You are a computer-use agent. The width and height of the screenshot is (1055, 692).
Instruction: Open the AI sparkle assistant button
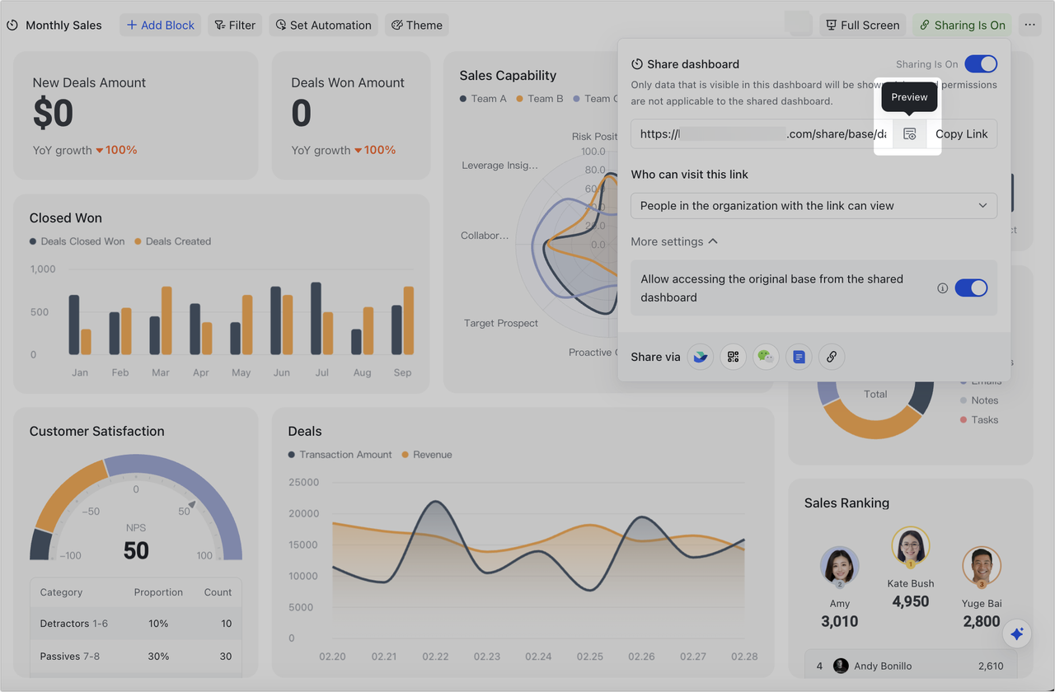(x=1017, y=634)
